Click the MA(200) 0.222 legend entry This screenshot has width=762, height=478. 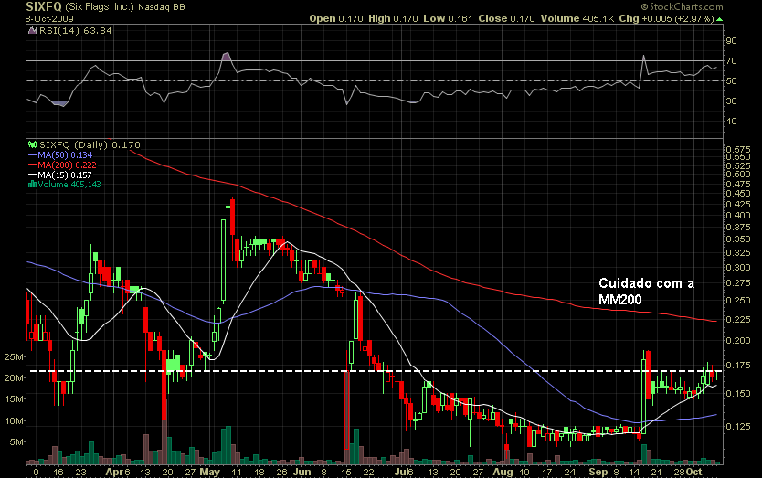(x=67, y=165)
